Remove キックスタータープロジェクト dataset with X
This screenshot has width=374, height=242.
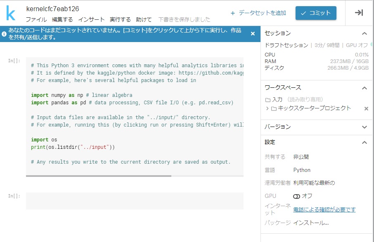pos(366,108)
